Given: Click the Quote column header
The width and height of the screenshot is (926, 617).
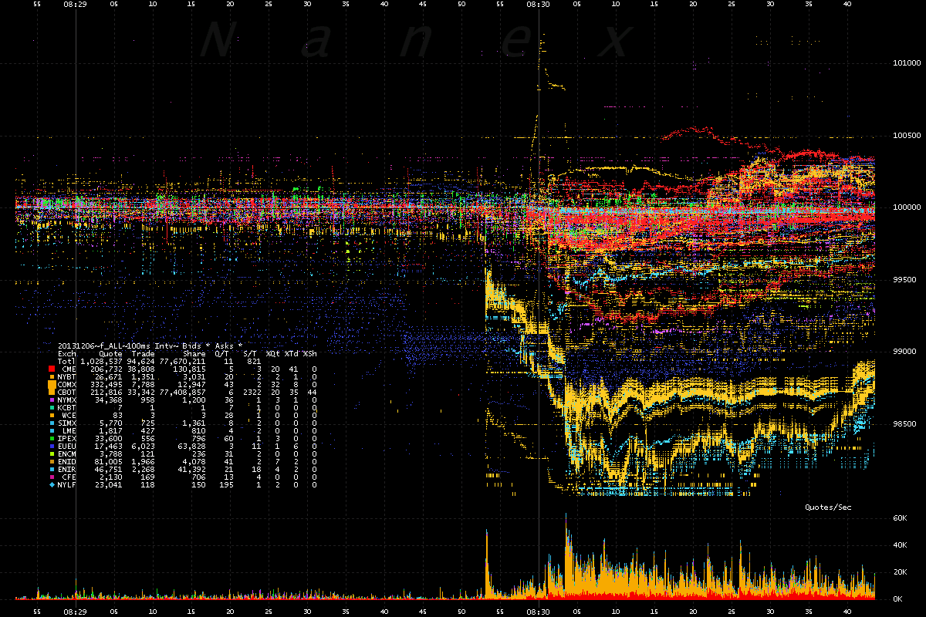Looking at the screenshot, I should coord(110,354).
